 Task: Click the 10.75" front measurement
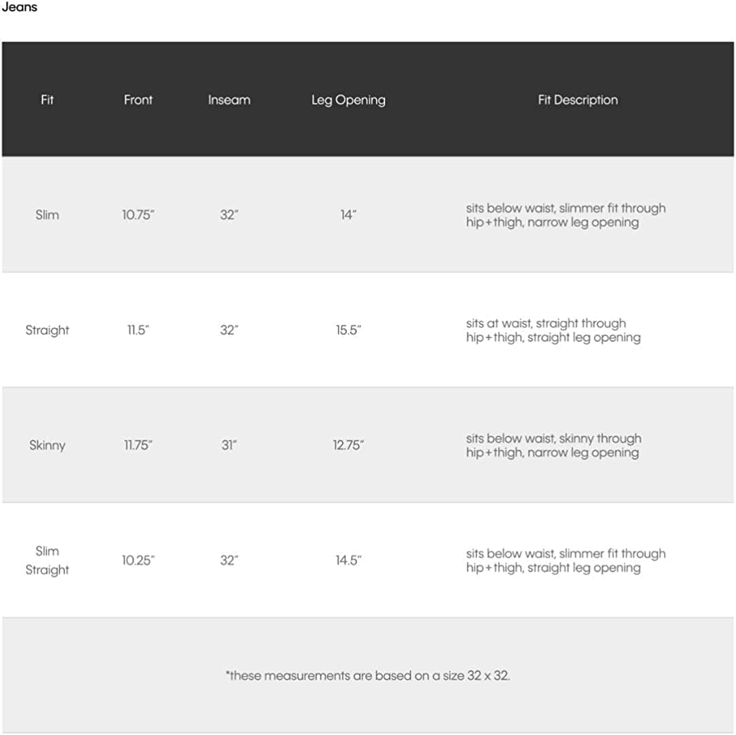[138, 215]
